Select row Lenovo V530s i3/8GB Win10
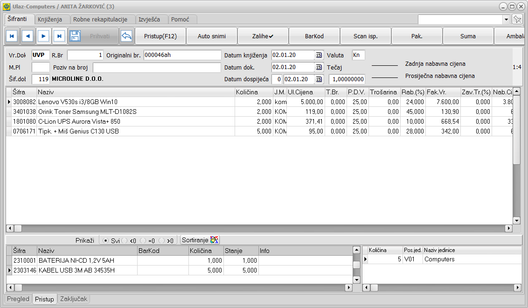The image size is (528, 308). point(259,102)
